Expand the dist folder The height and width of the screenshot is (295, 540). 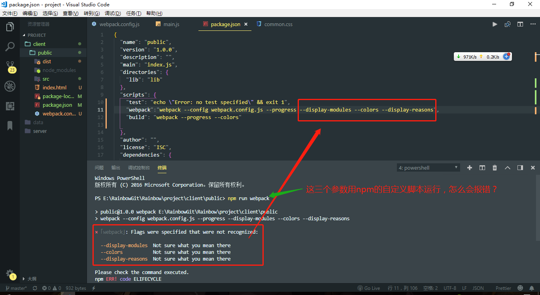(53, 61)
